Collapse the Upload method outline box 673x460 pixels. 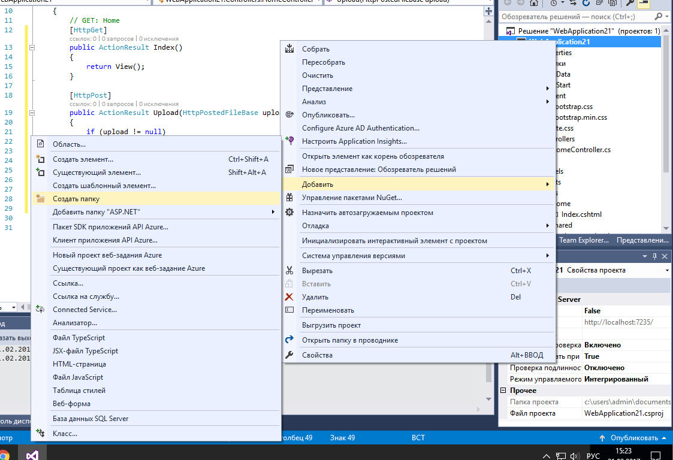[32, 113]
